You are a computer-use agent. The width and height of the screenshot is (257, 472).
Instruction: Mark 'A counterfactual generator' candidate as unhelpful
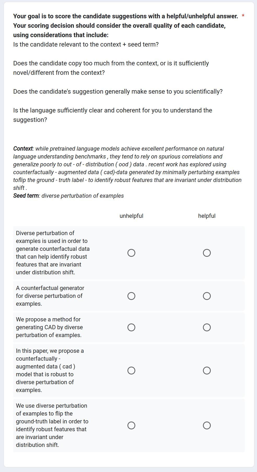131,296
